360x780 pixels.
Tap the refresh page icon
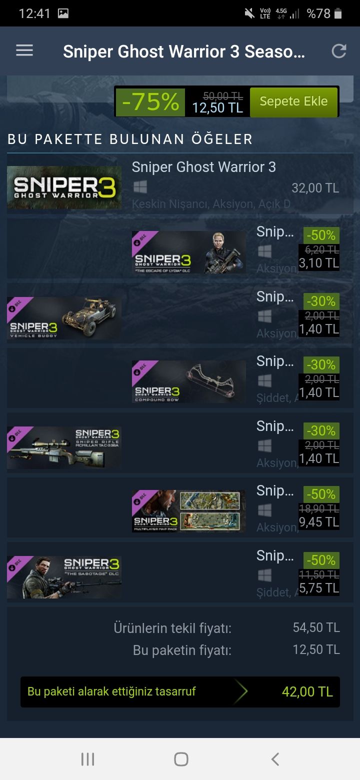pos(339,51)
